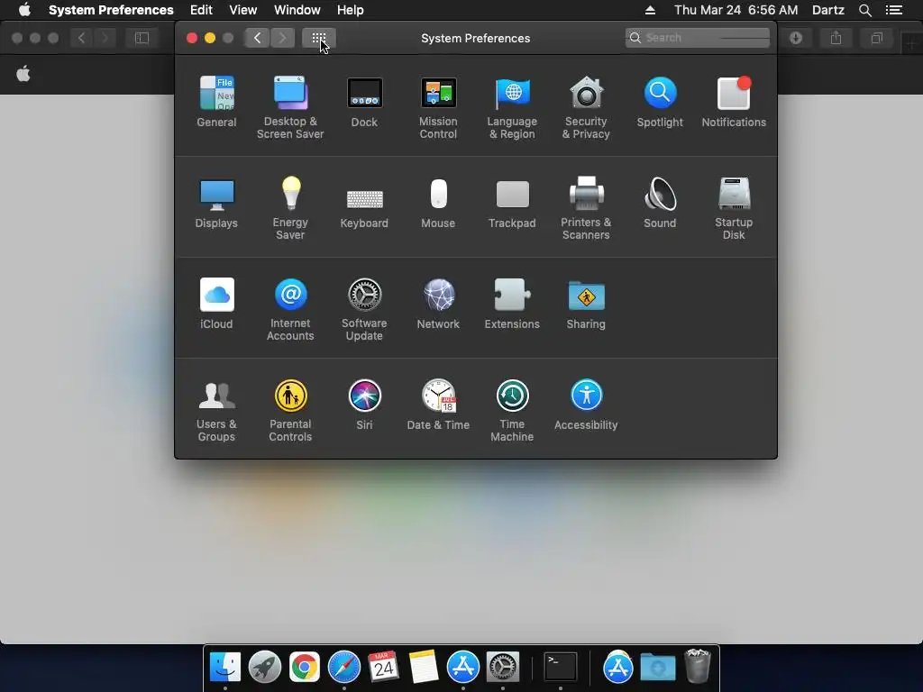Image resolution: width=923 pixels, height=692 pixels.
Task: Open Parental Controls preferences
Action: tap(290, 411)
